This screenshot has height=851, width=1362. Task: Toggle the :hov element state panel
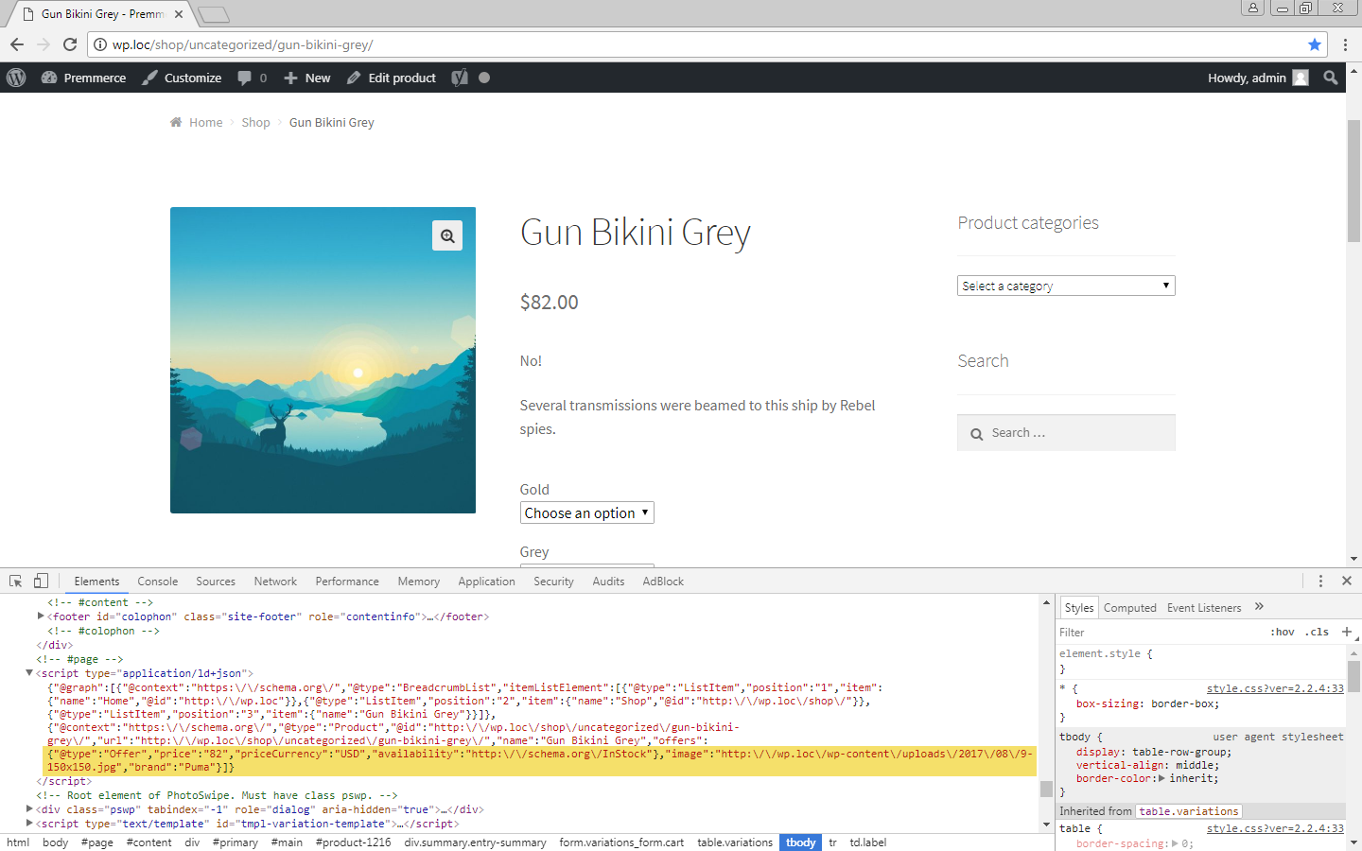1283,632
